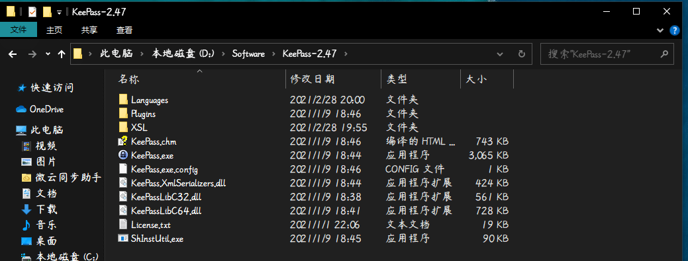
Task: Expand the breadcrumb arrow after 此电脑
Action: [142, 54]
